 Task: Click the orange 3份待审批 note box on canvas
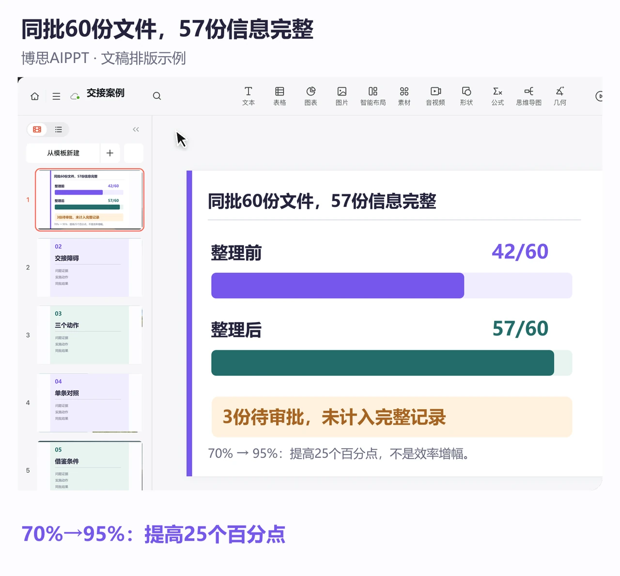pyautogui.click(x=391, y=417)
